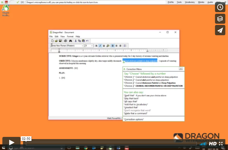Screen dimensions: 228x150
Task: Toggle Bold formatting button
Action: [x=96, y=46]
